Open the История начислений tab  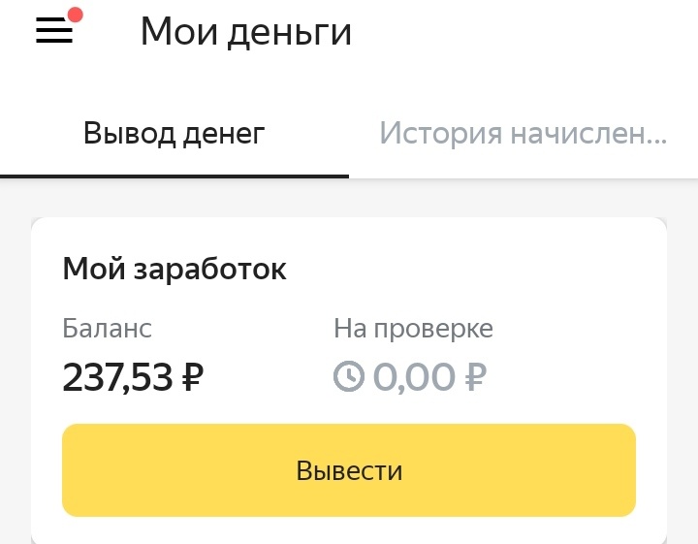[523, 134]
